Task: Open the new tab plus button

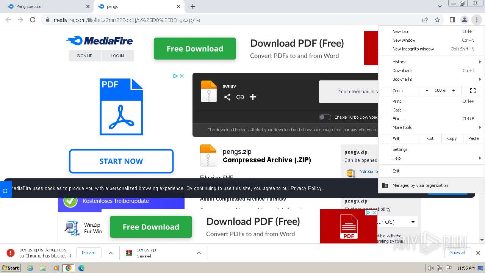Action: [193, 6]
